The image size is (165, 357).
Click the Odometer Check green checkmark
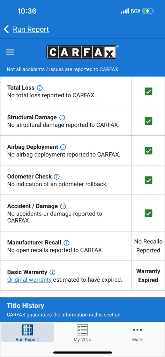pyautogui.click(x=148, y=180)
